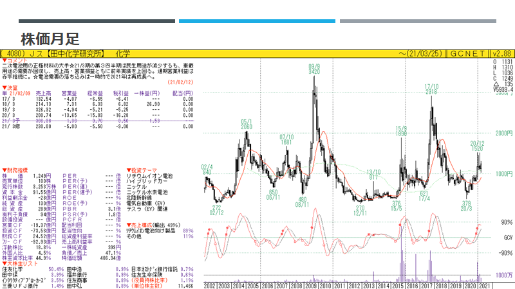Click the stock code 4080 in header

click(15, 54)
